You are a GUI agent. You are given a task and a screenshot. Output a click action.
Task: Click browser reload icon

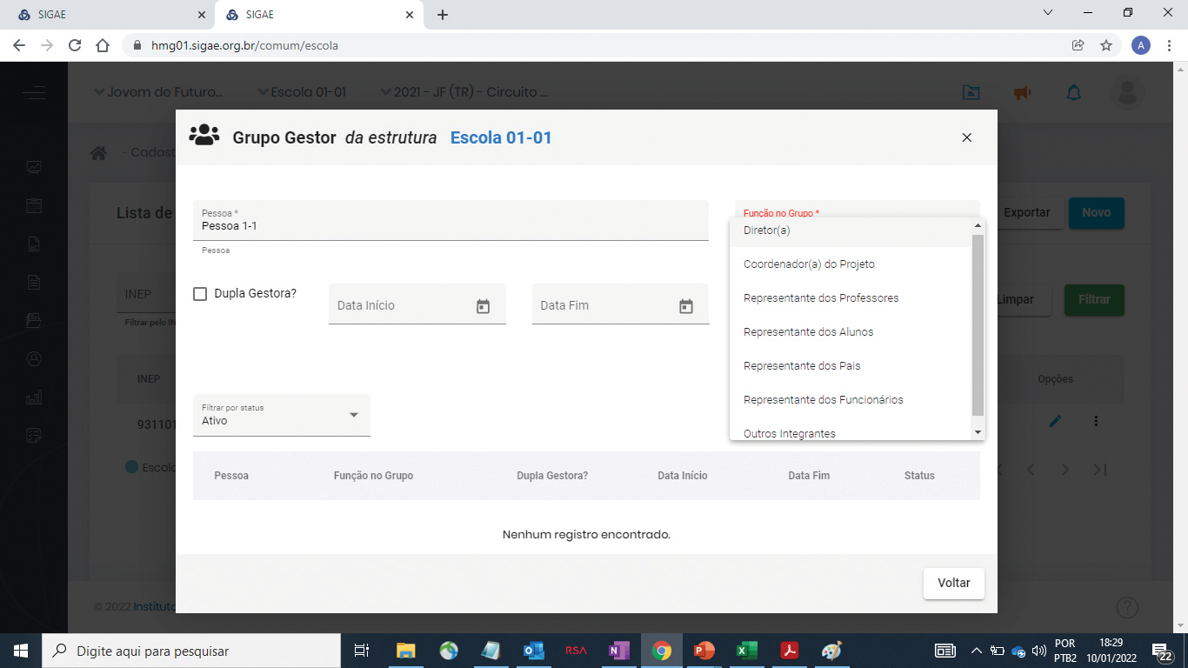(75, 45)
